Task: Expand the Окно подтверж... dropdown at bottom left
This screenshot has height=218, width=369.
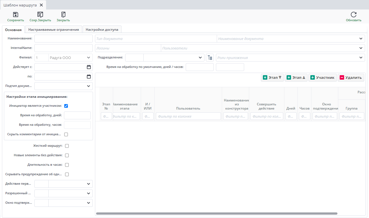Action: [89, 203]
